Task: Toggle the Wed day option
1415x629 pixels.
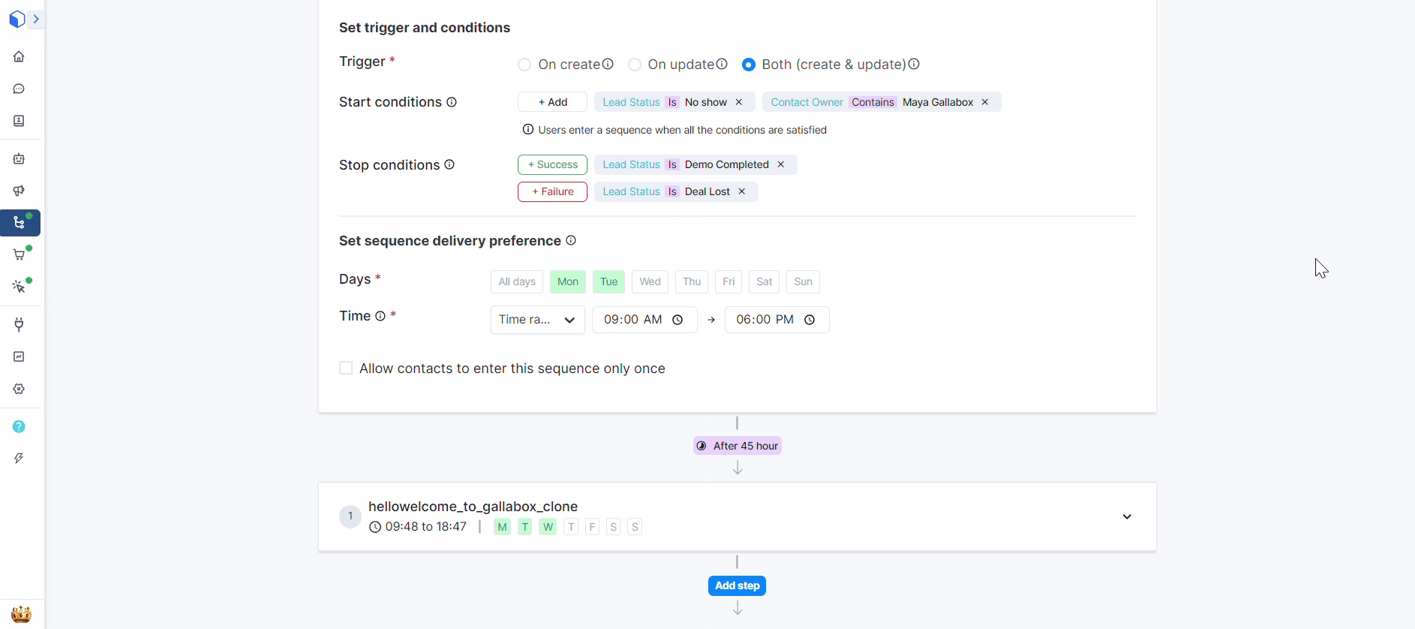Action: [x=650, y=281]
